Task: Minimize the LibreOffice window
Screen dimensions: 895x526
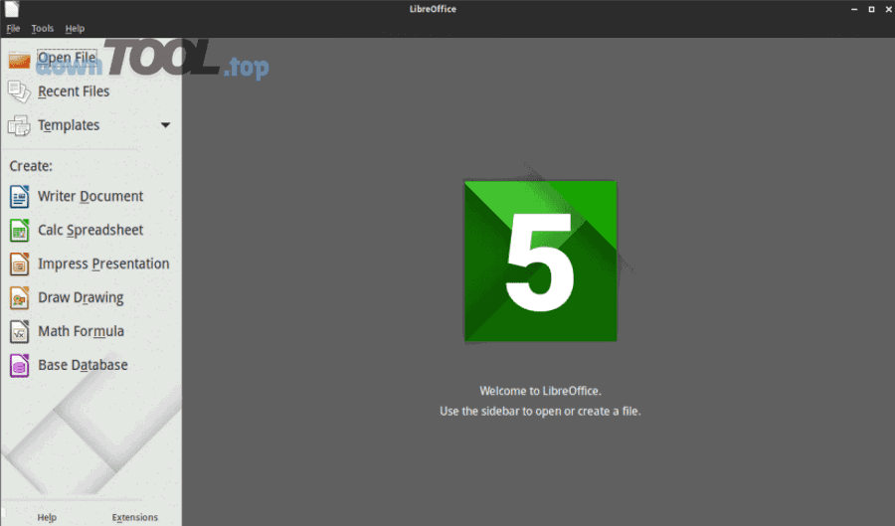Action: click(854, 9)
